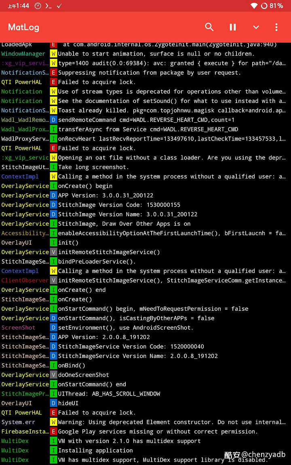This screenshot has height=465, width=291.
Task: Select the 'APP Version: 3.0.0.31_200122' log line
Action: pos(145,195)
